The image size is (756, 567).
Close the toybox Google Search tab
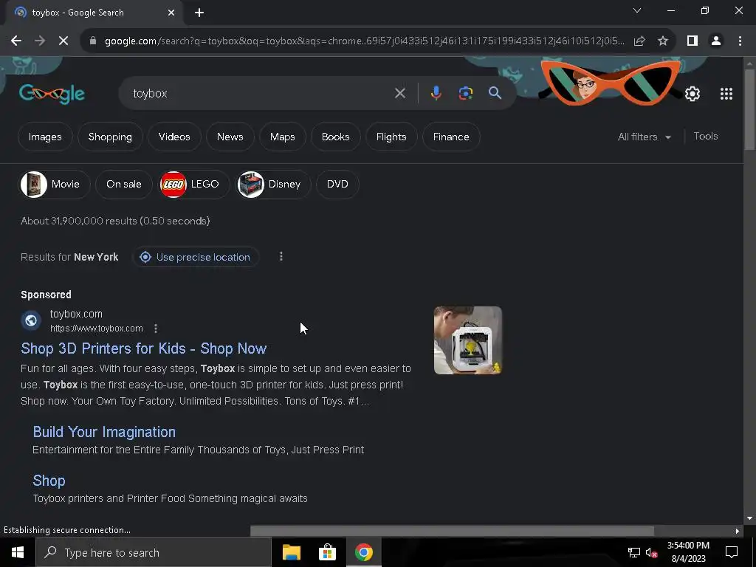[x=171, y=13]
